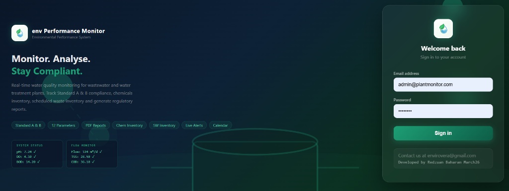Select the Chem Inventory feature tag
The image size is (509, 191).
click(129, 126)
